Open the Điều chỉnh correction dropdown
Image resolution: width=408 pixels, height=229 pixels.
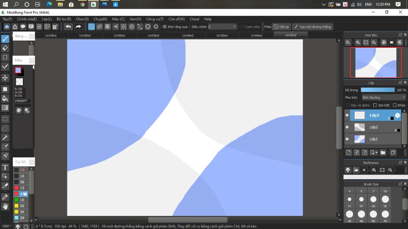tap(222, 27)
